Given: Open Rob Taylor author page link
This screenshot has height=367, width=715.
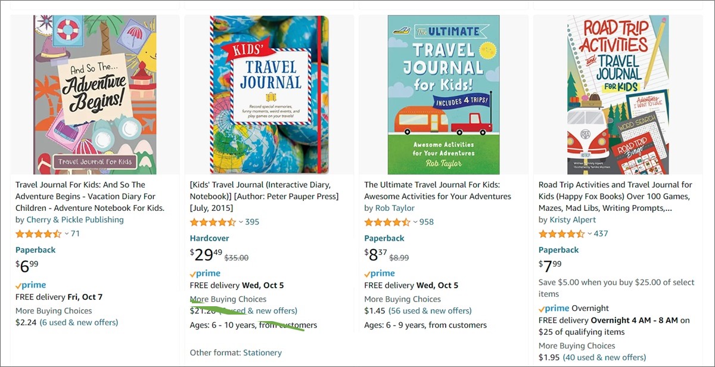Looking at the screenshot, I should (x=395, y=208).
